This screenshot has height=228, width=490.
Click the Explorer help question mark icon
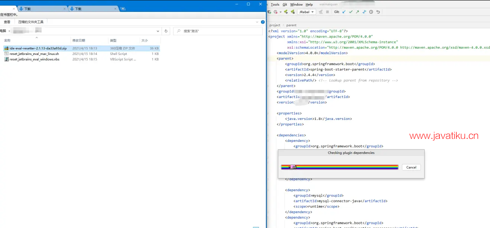pos(262,22)
